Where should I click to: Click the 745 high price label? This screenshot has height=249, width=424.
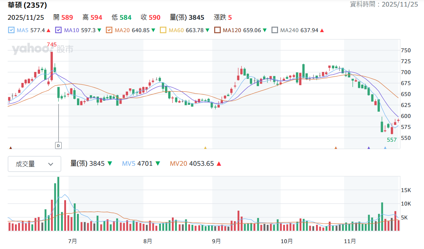click(x=52, y=45)
